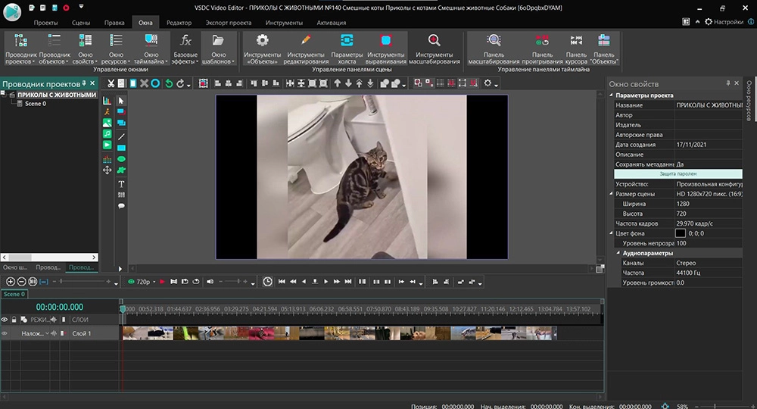The image size is (757, 409).
Task: Click the green undo arrow
Action: (169, 83)
